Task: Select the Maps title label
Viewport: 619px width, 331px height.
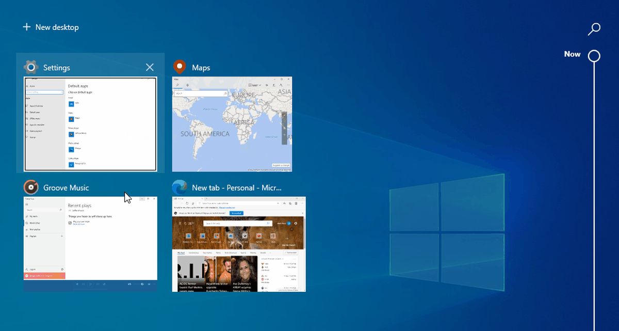Action: pos(201,68)
